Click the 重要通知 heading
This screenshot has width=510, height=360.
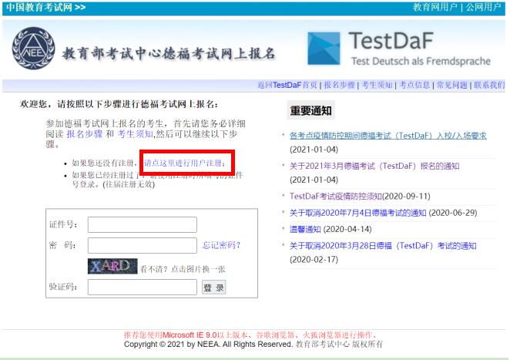pyautogui.click(x=310, y=111)
